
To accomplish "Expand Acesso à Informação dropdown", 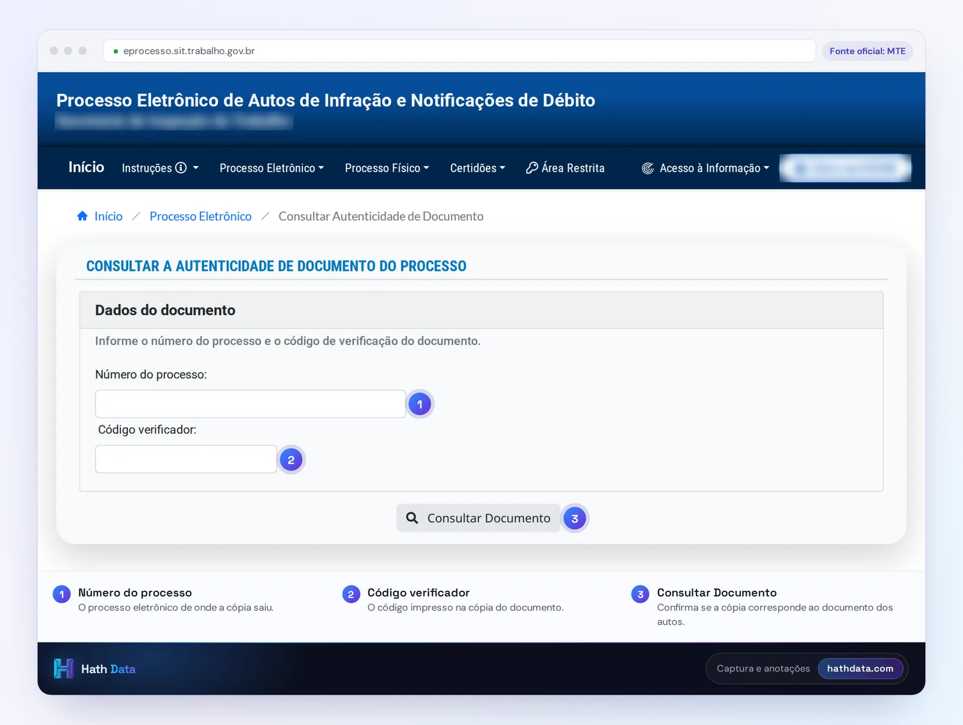I will [705, 168].
